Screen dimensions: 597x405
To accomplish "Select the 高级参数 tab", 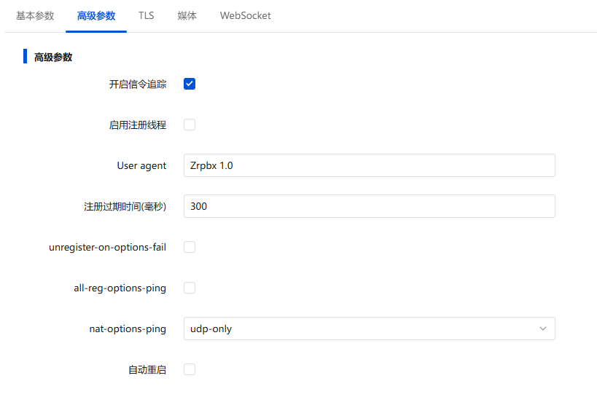I will pos(96,15).
